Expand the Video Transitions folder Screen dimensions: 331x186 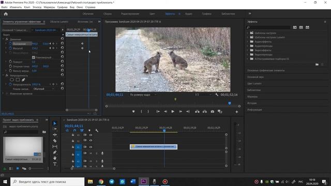pos(247,55)
